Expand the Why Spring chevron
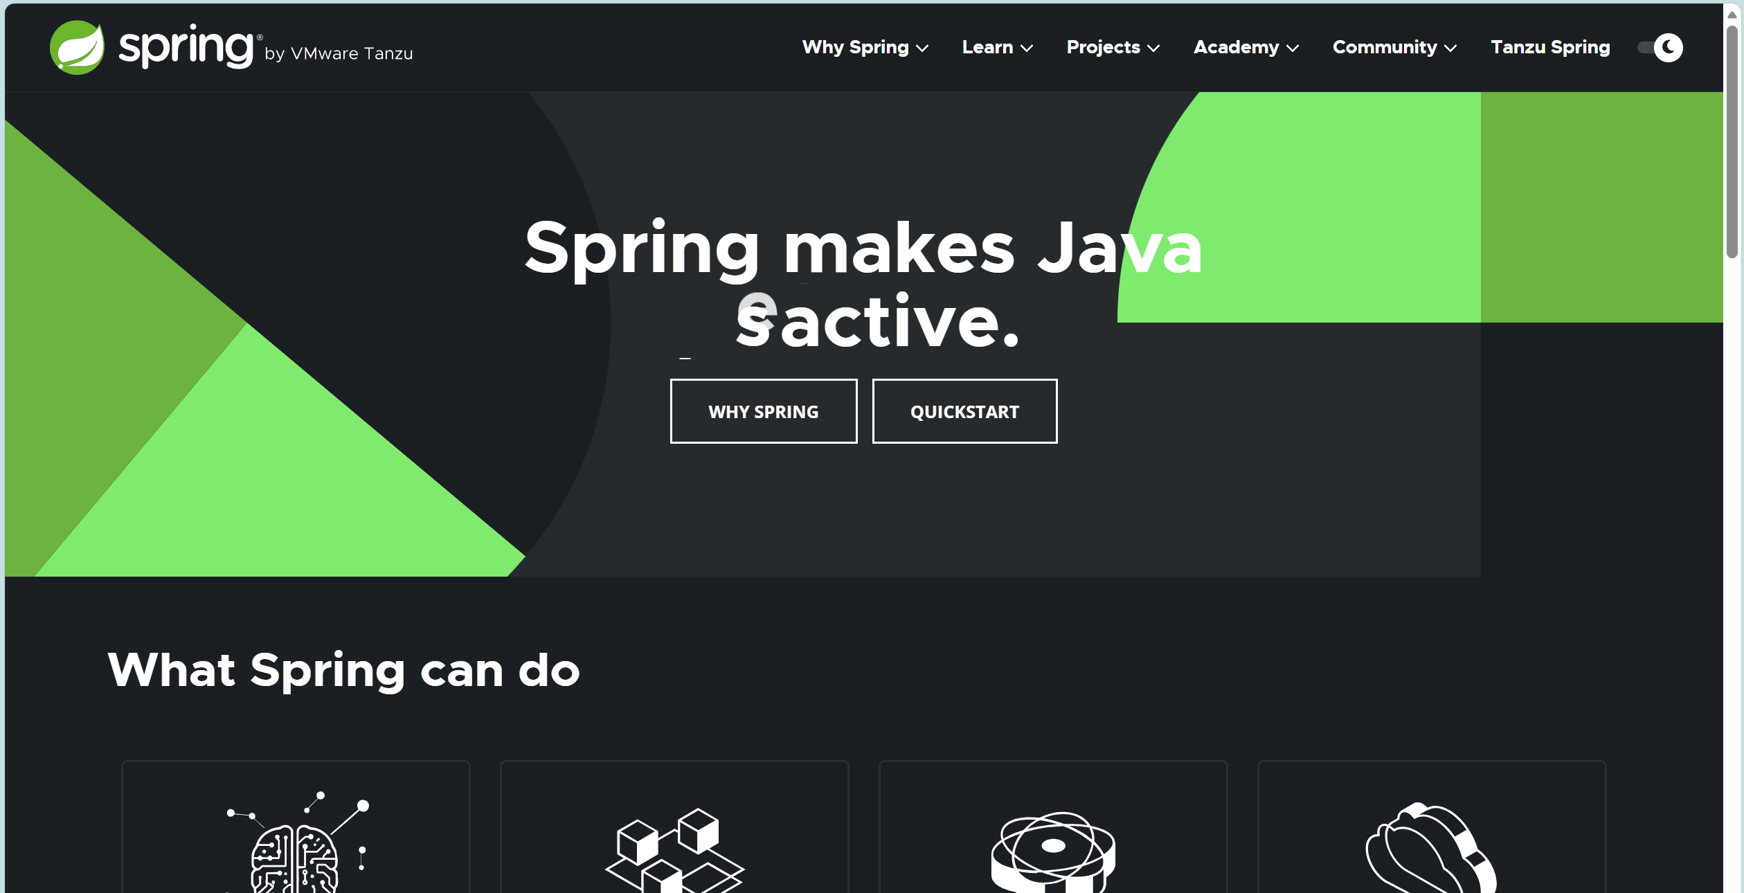The width and height of the screenshot is (1744, 893). pyautogui.click(x=922, y=48)
